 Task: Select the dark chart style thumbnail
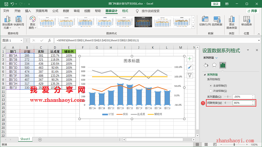pyautogui.click(x=143, y=22)
